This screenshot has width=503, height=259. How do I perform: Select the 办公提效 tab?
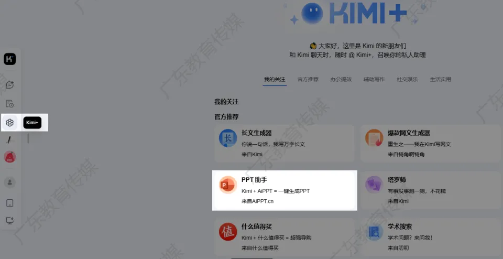(x=341, y=80)
